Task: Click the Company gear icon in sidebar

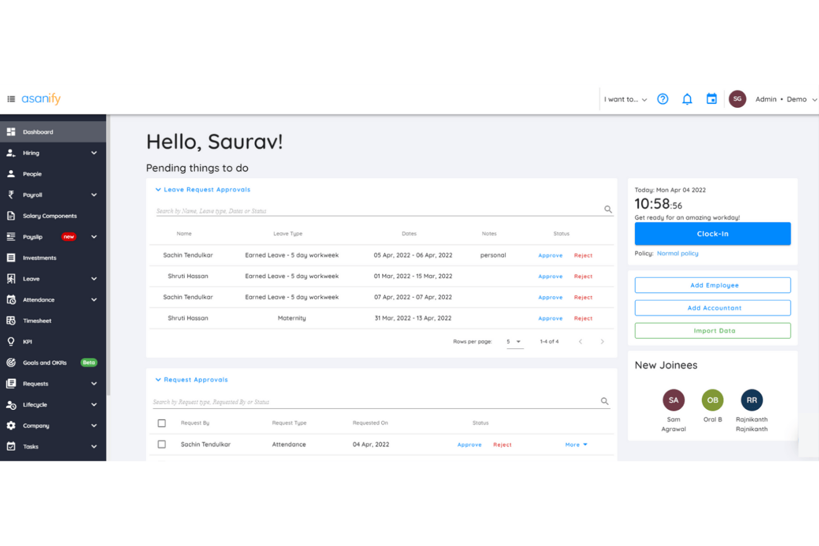Action: click(x=11, y=425)
